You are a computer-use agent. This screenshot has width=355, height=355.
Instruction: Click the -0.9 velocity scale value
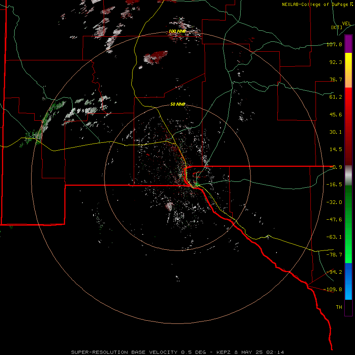click(336, 167)
